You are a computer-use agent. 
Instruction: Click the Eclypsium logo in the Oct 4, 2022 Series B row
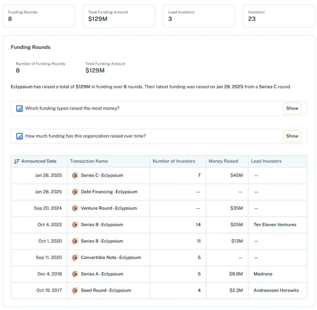75,225
